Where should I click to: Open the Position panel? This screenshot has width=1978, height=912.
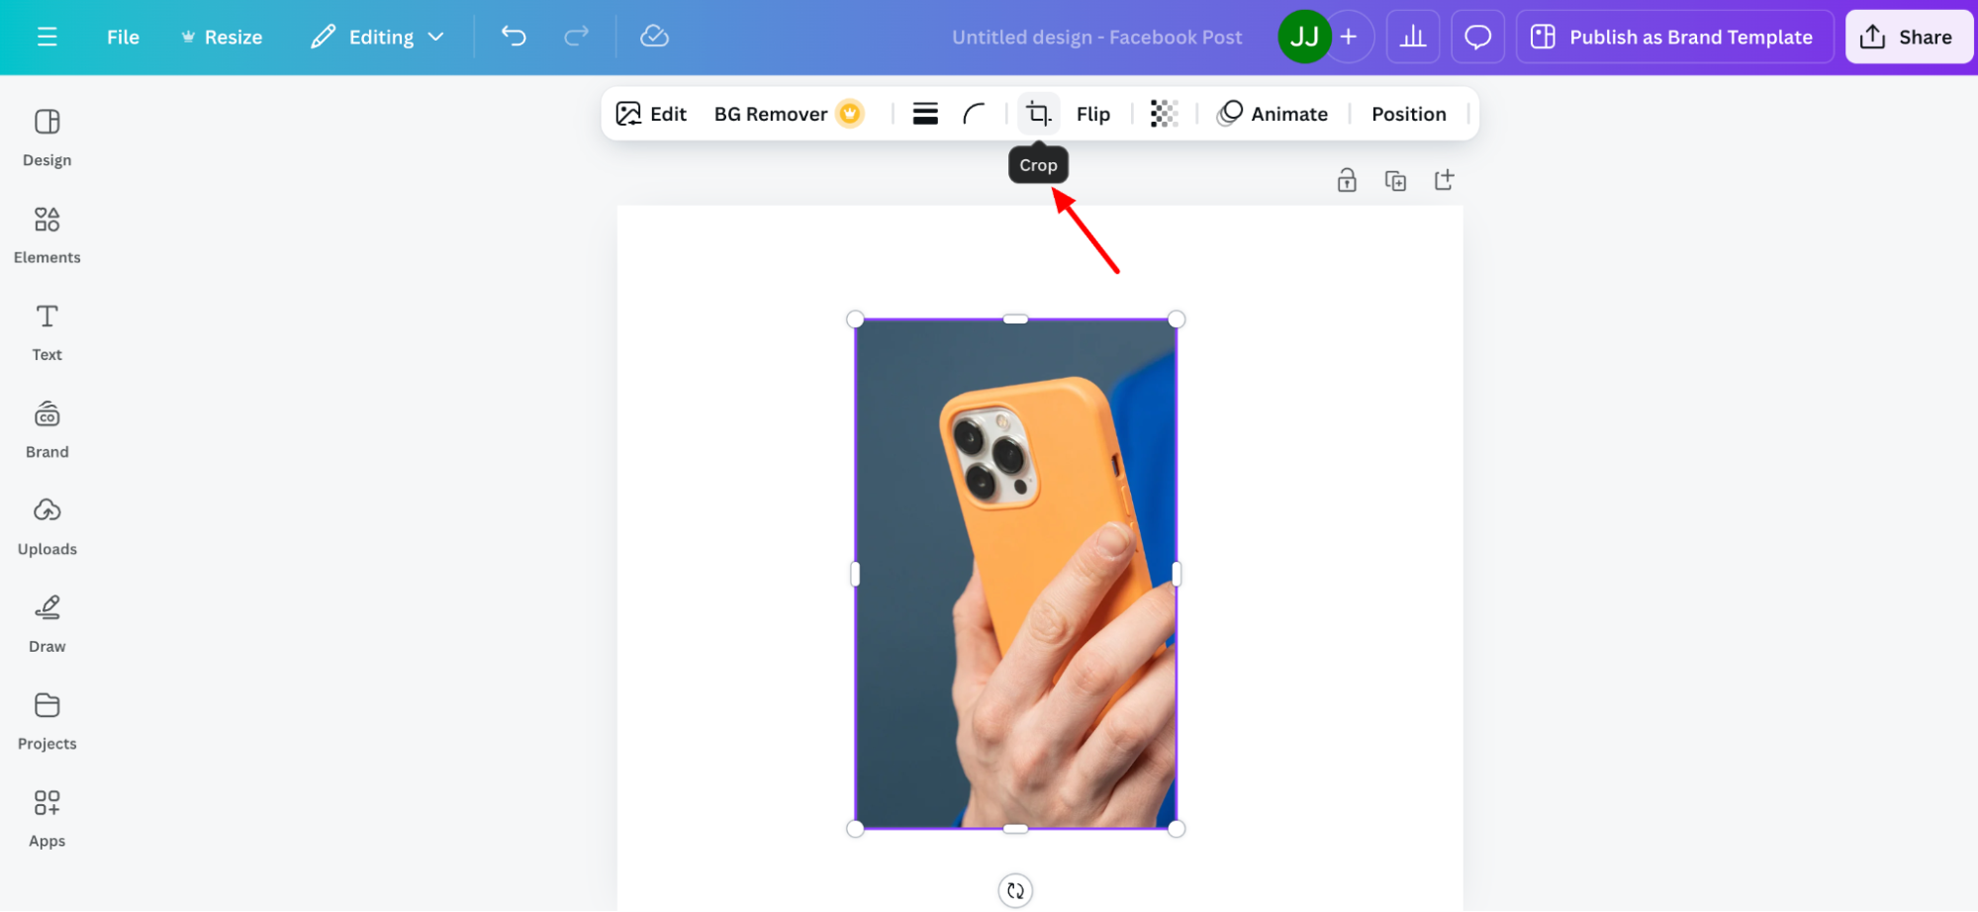1408,114
